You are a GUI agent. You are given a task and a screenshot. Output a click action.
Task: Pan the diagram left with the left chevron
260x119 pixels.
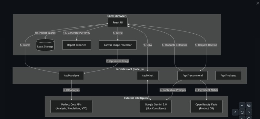click(235, 112)
